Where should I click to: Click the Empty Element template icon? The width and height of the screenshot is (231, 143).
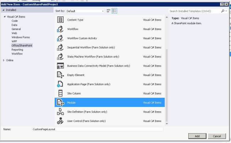60,75
